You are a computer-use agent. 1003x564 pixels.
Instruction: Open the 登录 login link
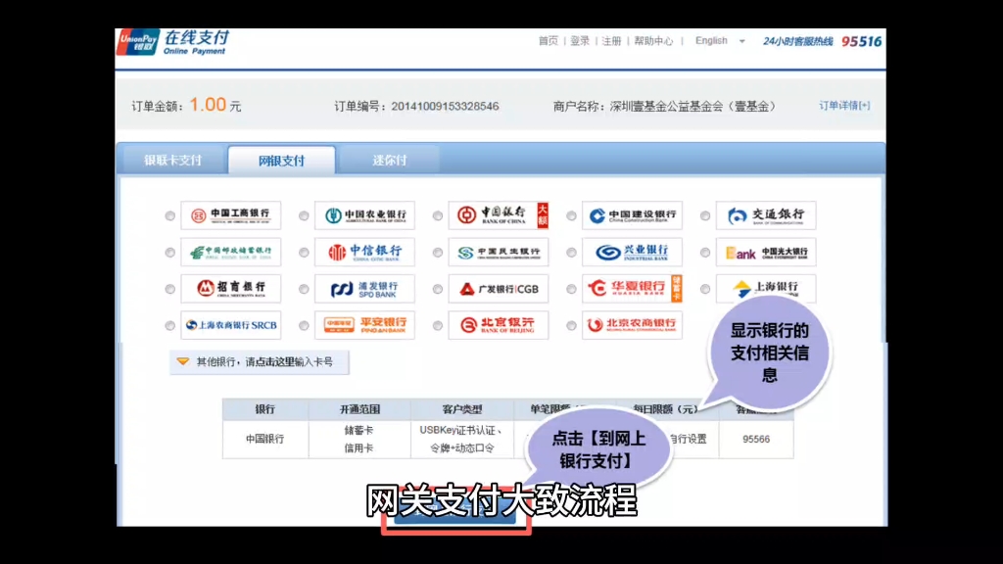tap(580, 41)
